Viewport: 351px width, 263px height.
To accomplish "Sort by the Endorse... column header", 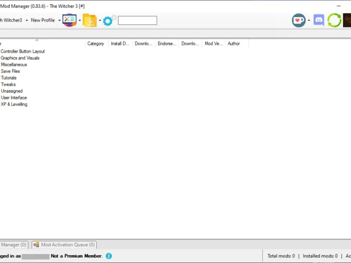I will point(167,43).
